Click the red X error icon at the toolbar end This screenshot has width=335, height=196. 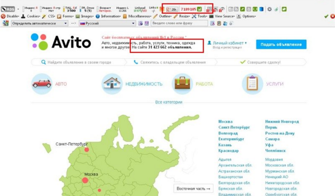pos(333,16)
